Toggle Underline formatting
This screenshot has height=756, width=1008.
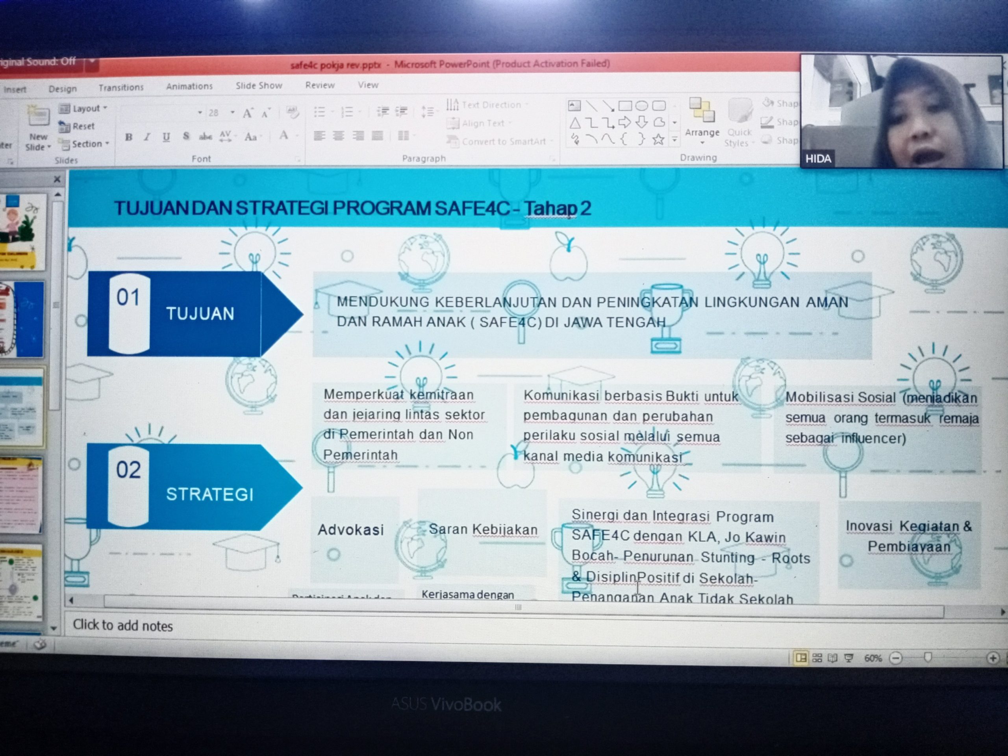[166, 137]
